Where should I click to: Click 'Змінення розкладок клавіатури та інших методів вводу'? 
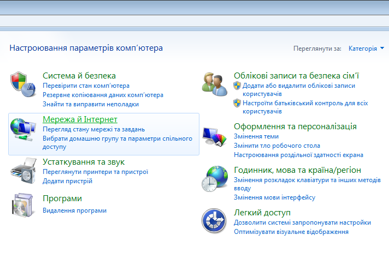pyautogui.click(x=307, y=184)
